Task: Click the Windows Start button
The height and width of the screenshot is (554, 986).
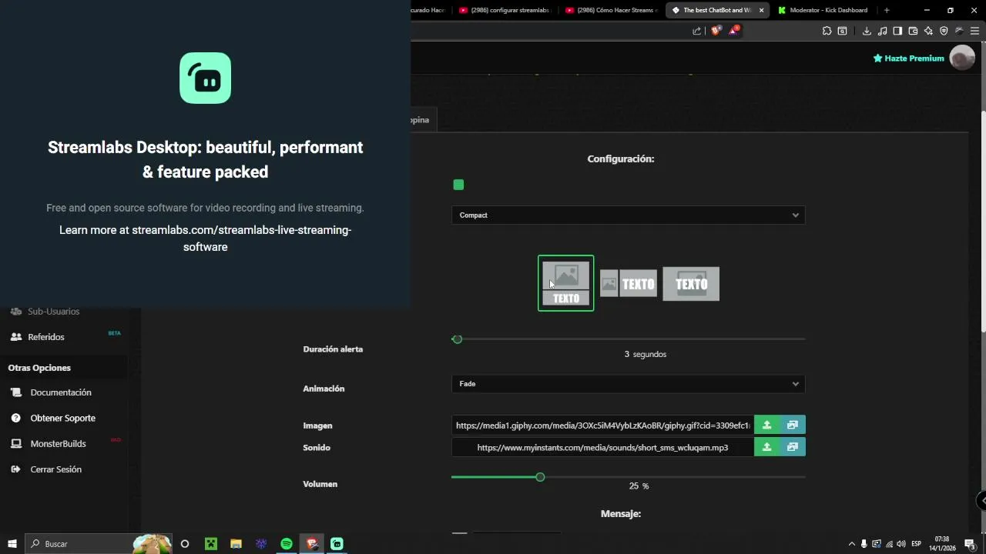Action: 12,544
